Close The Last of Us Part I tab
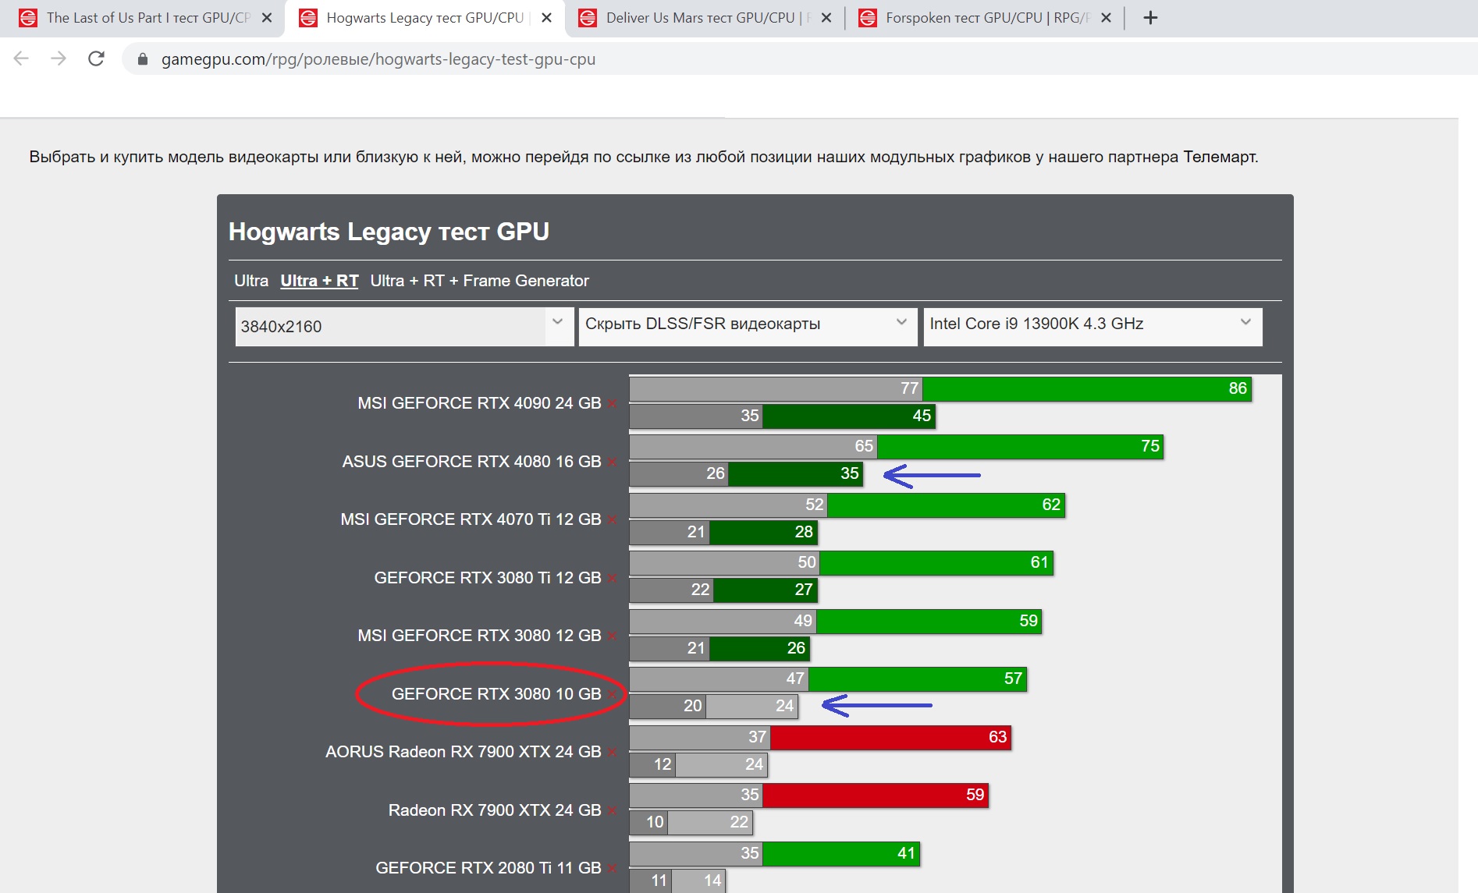Screen dimensions: 1478x893 (267, 18)
